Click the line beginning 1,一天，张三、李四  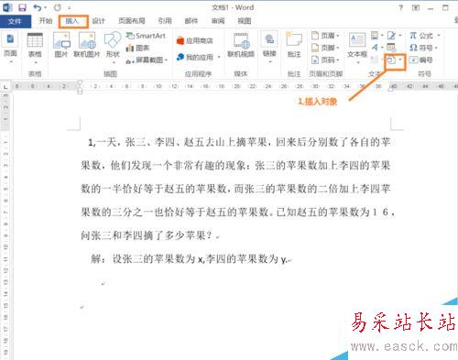click(x=239, y=142)
